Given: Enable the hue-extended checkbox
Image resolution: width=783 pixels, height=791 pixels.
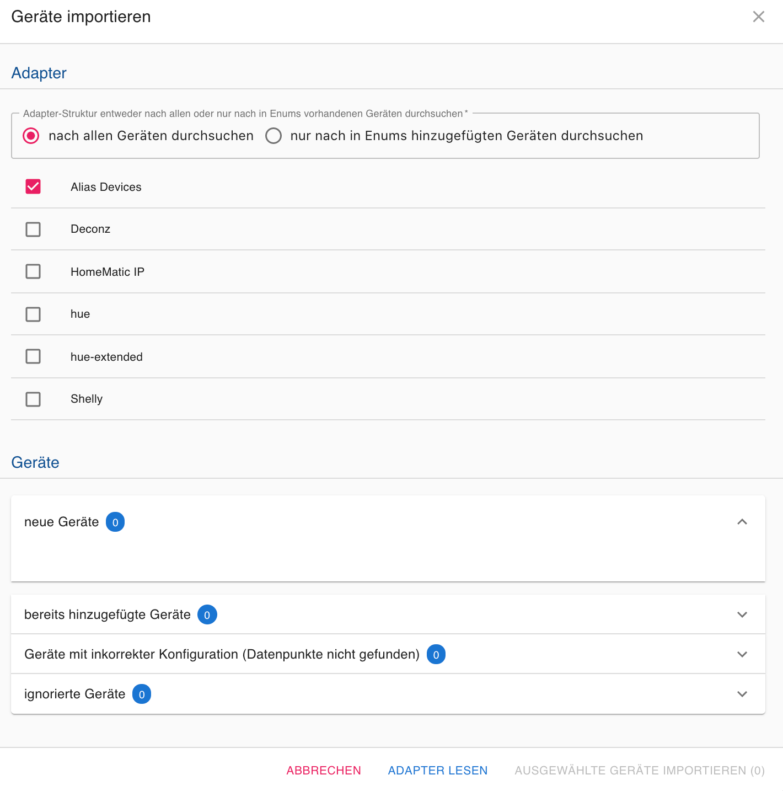Looking at the screenshot, I should pos(33,356).
